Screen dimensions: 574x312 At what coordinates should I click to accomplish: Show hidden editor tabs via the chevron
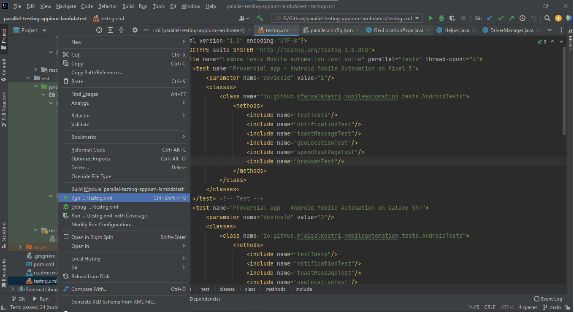(x=549, y=30)
